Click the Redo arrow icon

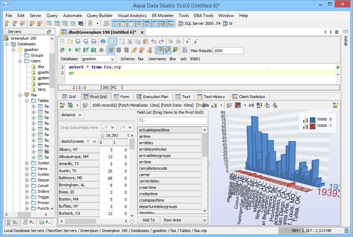161,42
